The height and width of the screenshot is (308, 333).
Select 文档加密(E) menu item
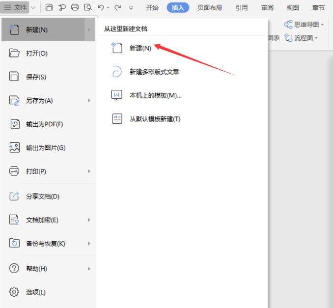[48, 220]
